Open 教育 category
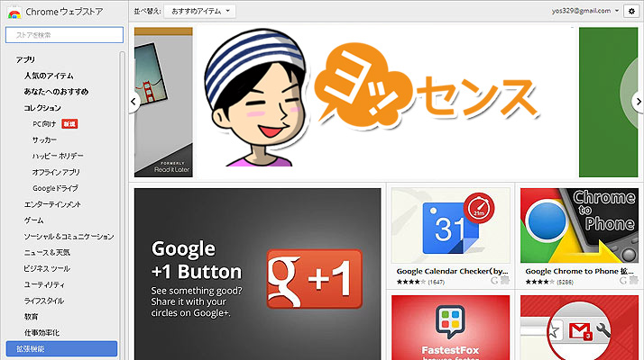 click(31, 317)
